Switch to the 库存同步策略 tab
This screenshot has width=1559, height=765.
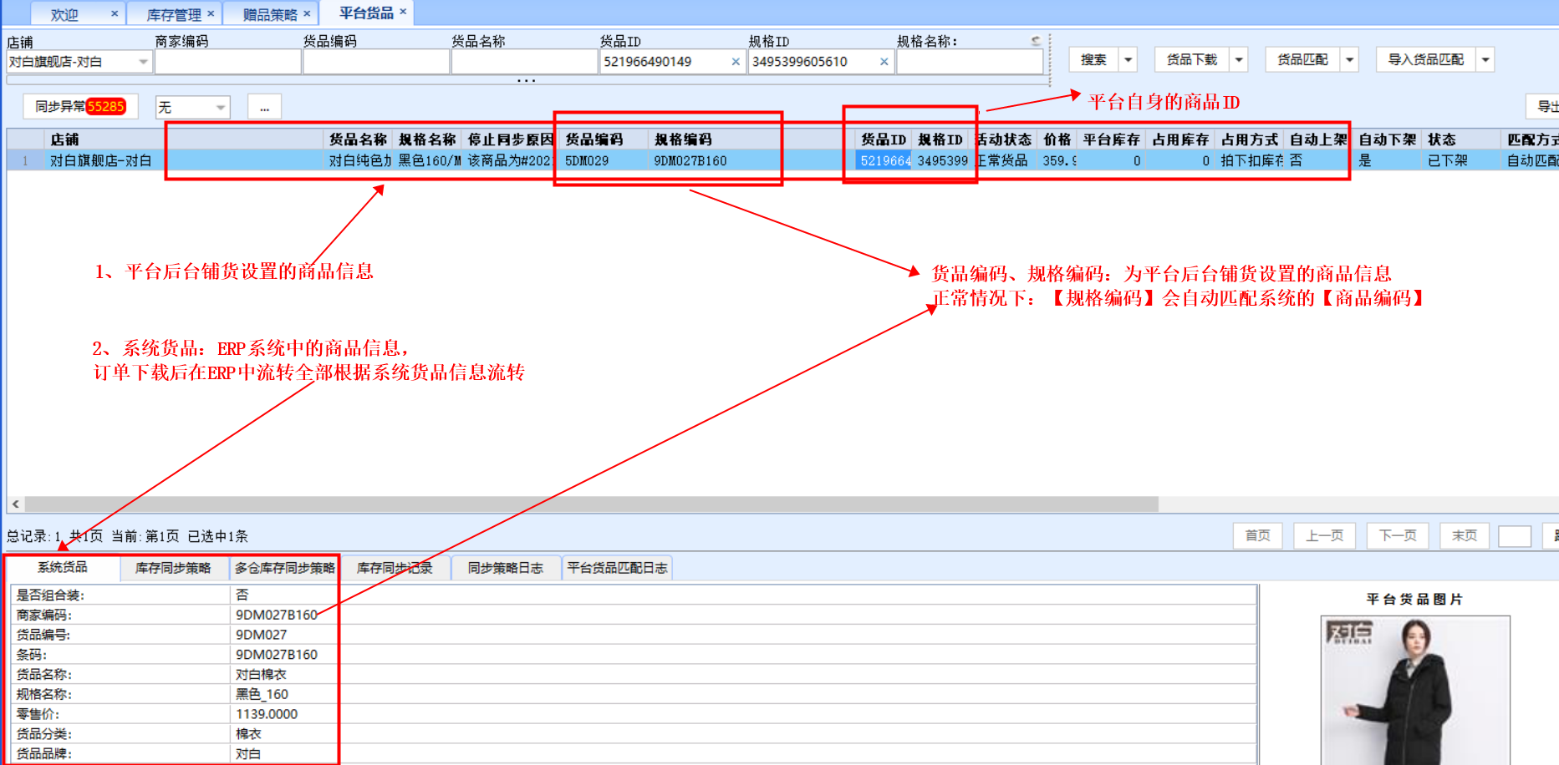click(x=173, y=568)
